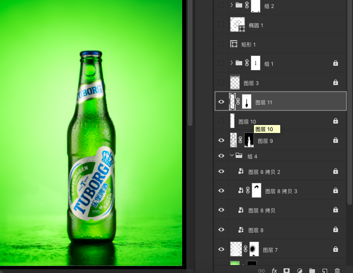
Task: Click the canvas vertical scrollbar
Action: (190, 62)
